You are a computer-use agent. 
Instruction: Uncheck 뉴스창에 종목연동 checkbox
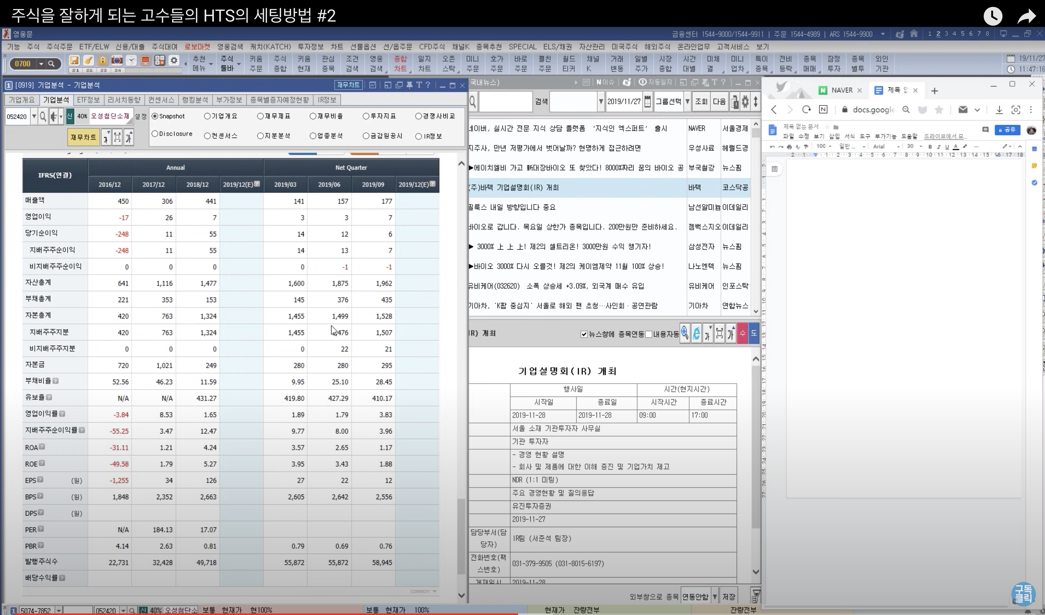(584, 334)
